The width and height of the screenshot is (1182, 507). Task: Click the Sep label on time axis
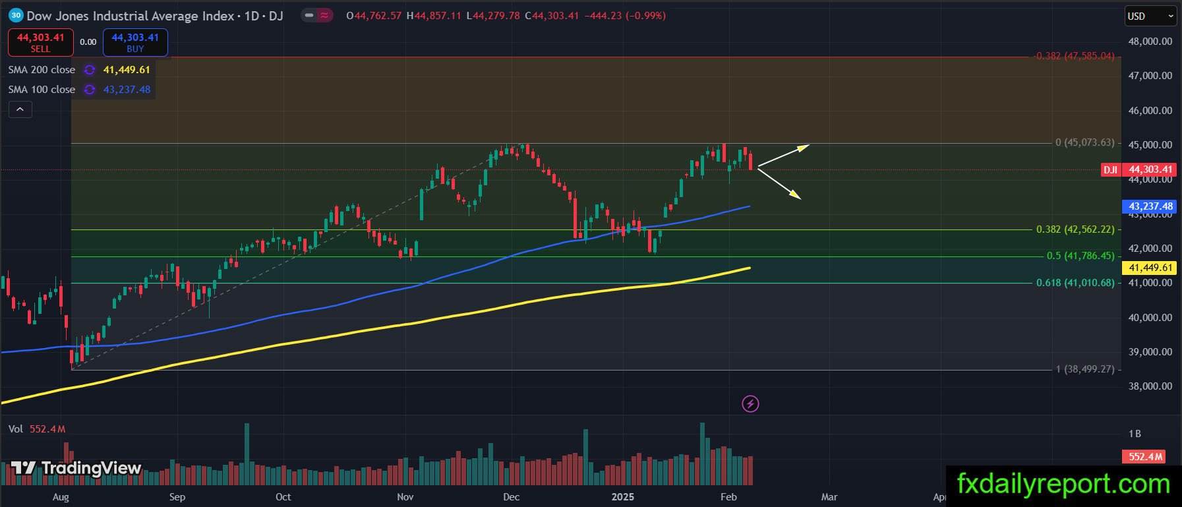177,497
